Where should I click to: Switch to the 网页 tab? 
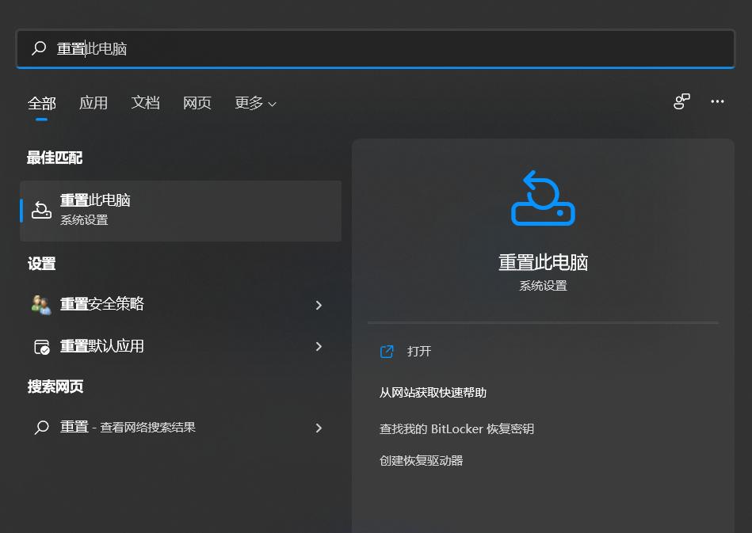coord(197,103)
